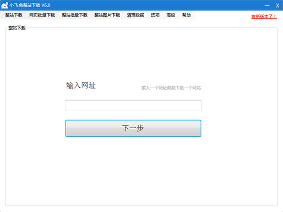Focus the URL input field
The image size is (283, 212).
pyautogui.click(x=133, y=106)
